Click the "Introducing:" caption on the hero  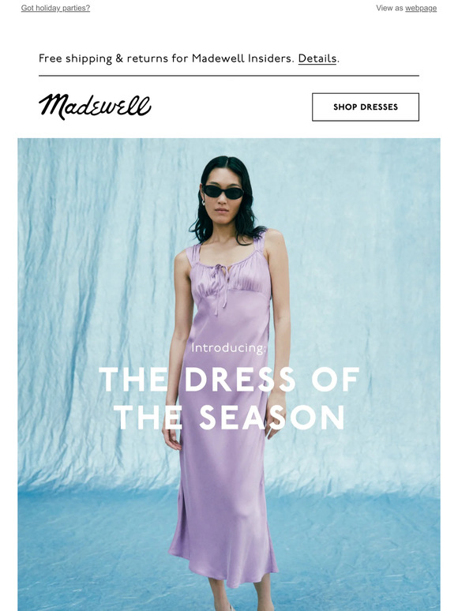[228, 347]
